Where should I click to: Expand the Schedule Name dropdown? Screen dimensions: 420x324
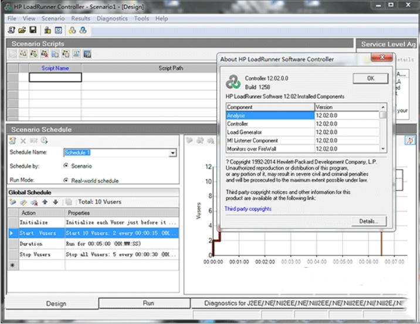pyautogui.click(x=172, y=153)
